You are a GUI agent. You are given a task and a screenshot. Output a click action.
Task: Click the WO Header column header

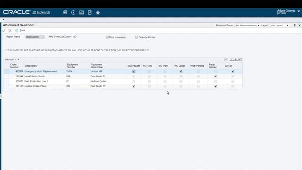pyautogui.click(x=134, y=66)
